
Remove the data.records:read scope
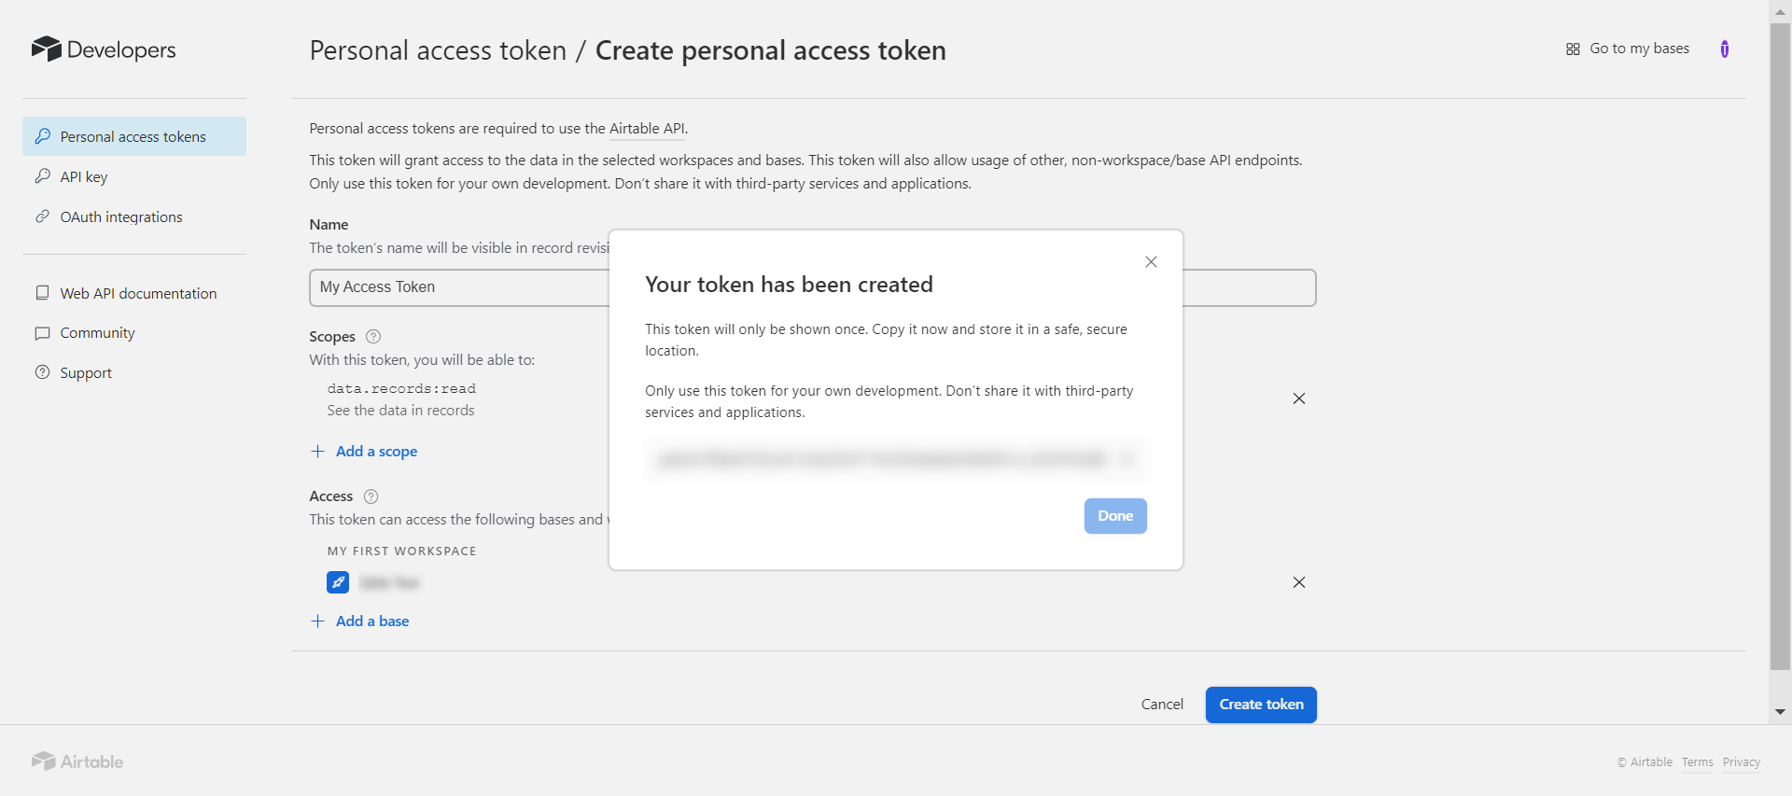coord(1298,398)
